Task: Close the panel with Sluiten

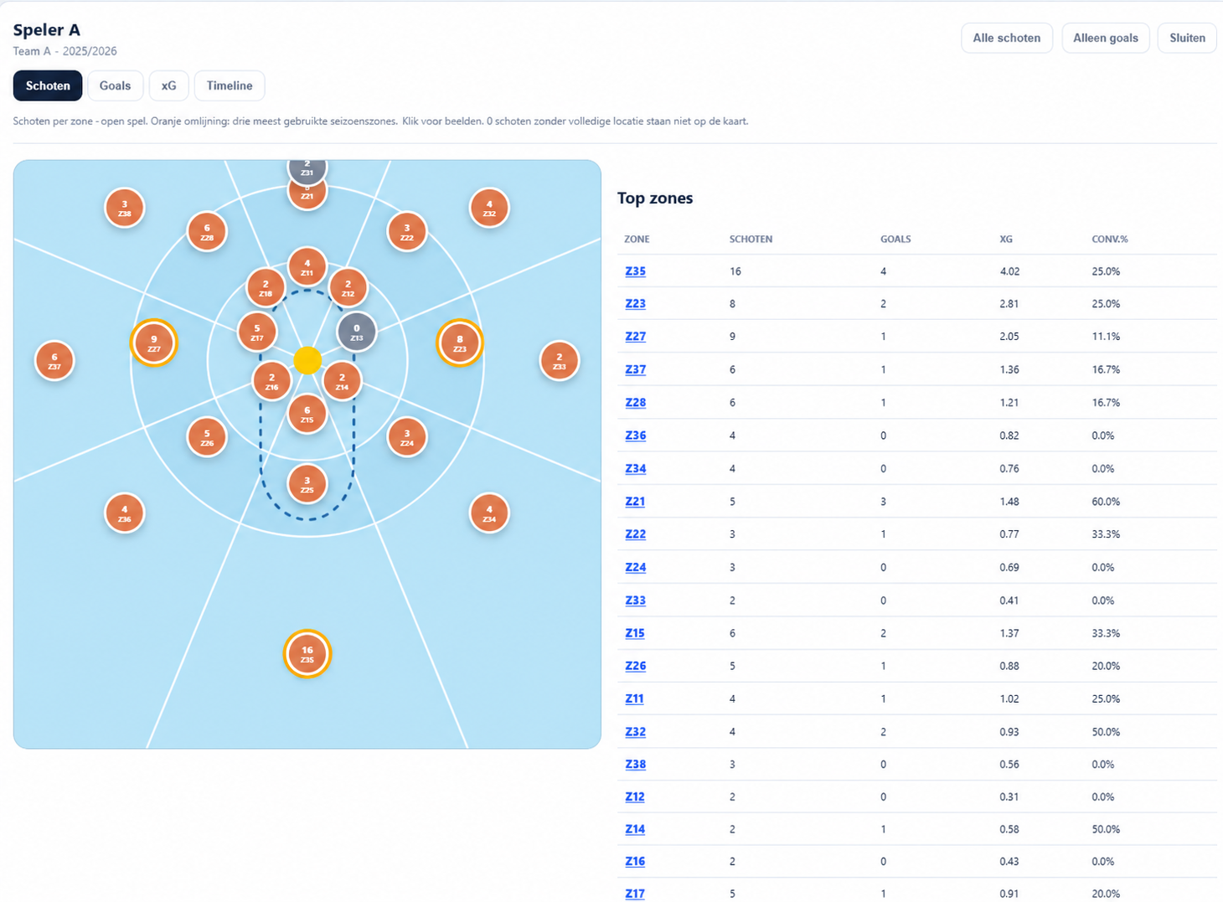Action: [x=1187, y=38]
